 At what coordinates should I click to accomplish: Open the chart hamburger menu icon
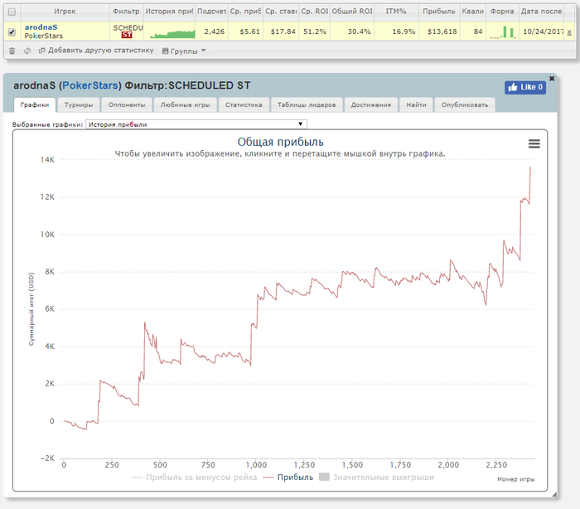coord(534,143)
